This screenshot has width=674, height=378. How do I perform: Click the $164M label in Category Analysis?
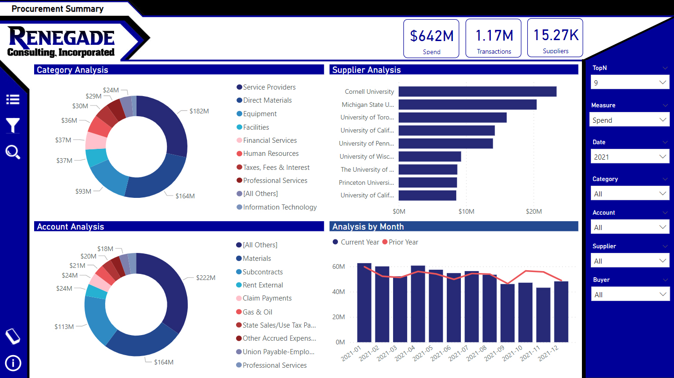coord(185,196)
